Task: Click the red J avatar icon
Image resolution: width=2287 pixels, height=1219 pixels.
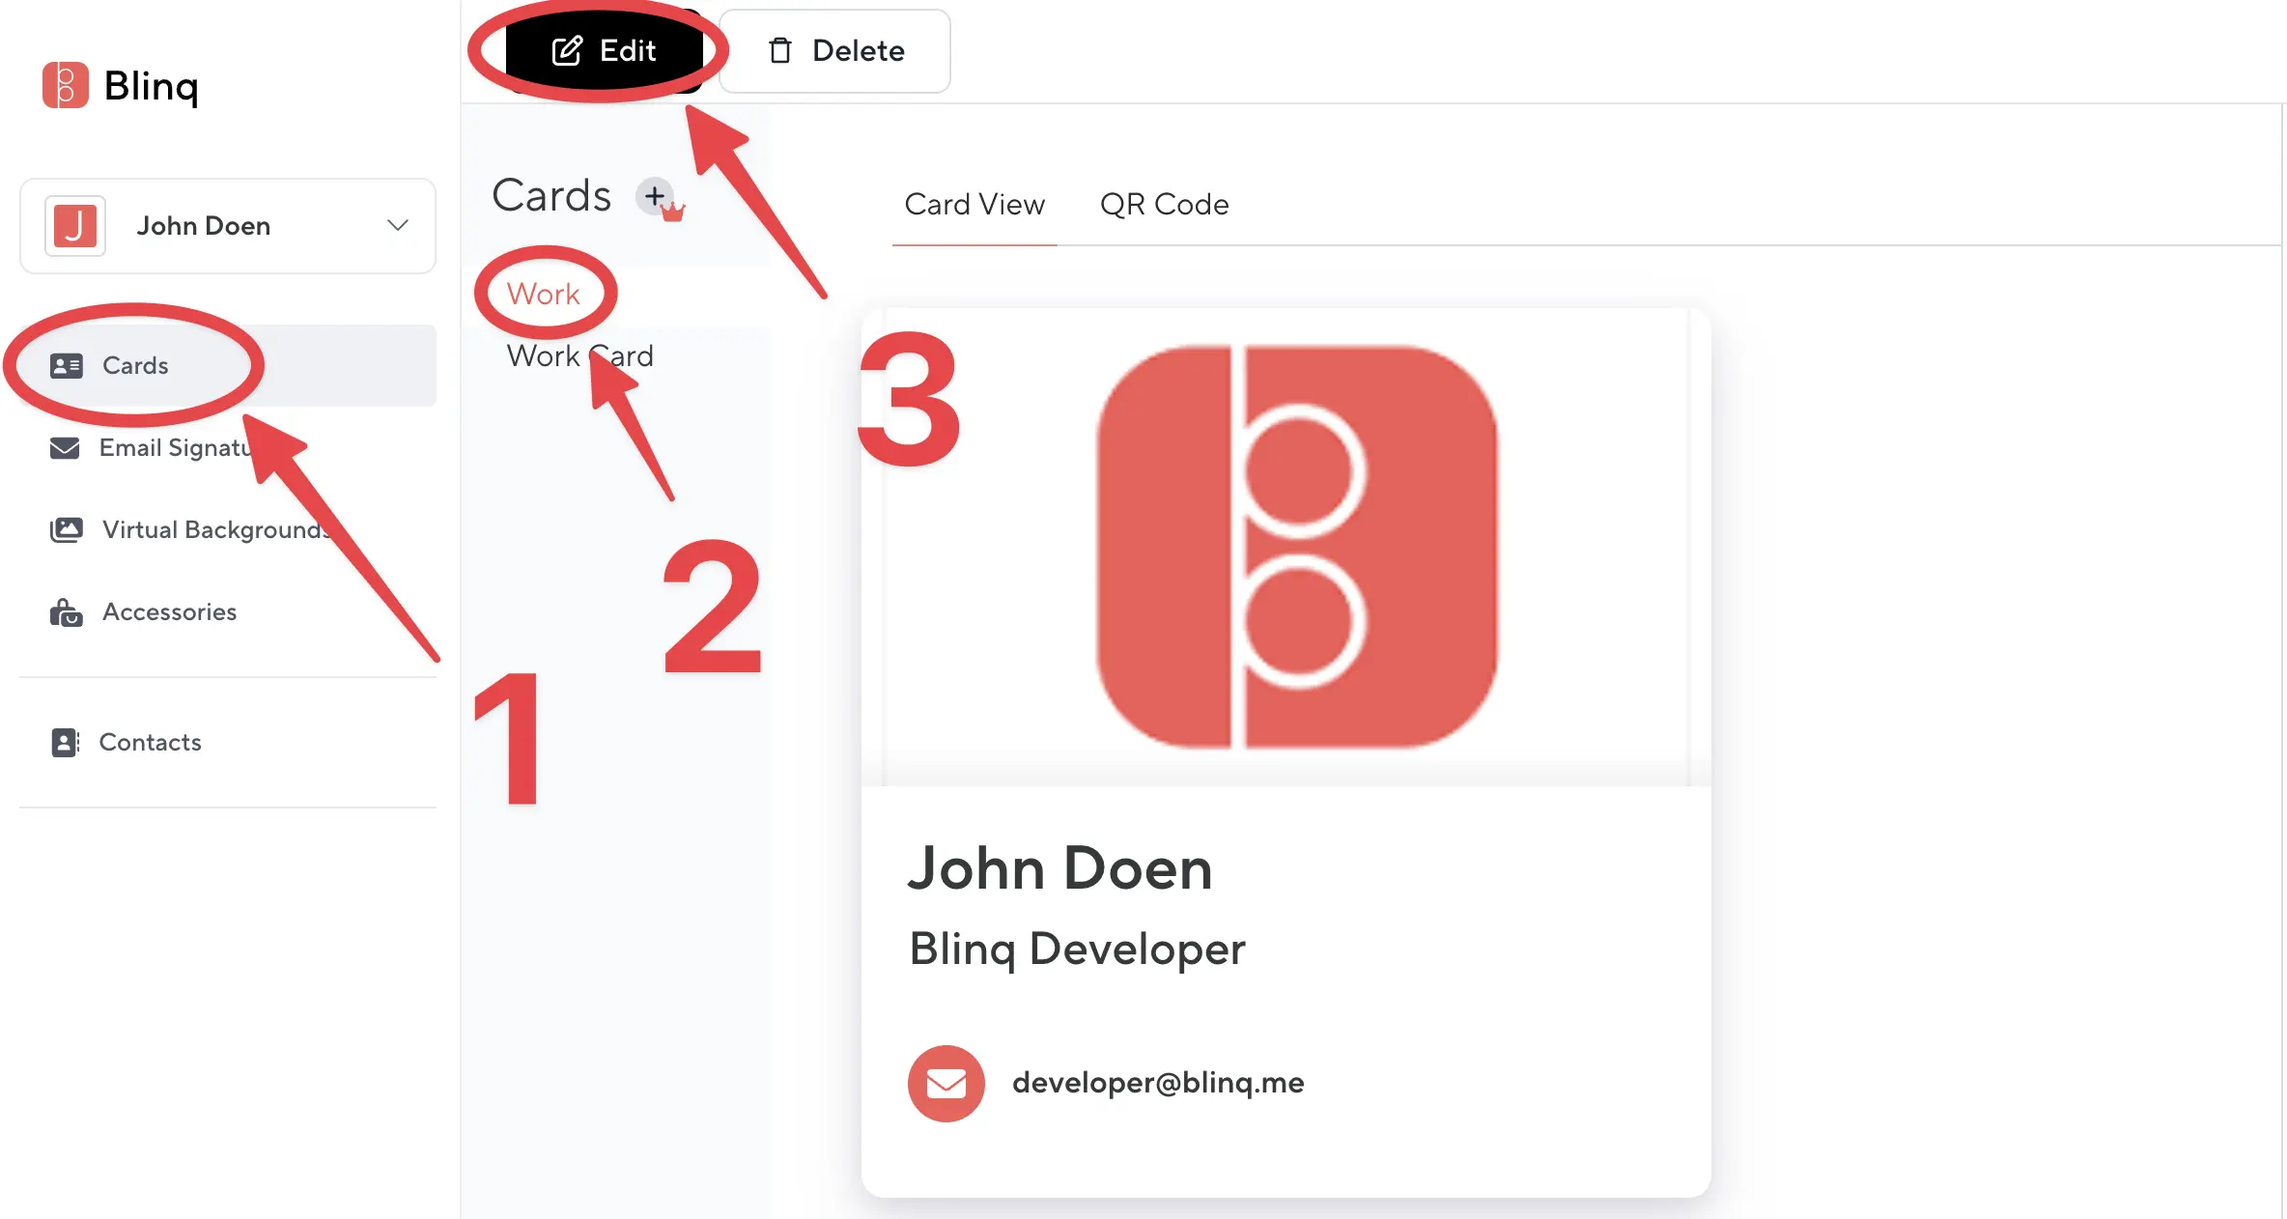Action: pyautogui.click(x=74, y=226)
